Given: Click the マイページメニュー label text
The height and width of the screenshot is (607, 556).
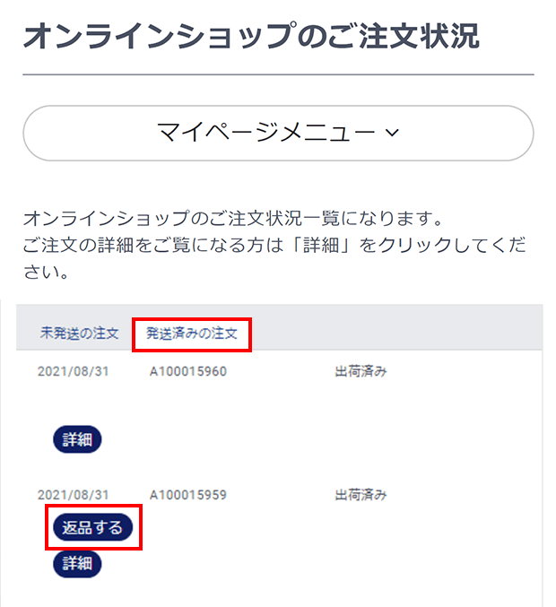Looking at the screenshot, I should click(x=266, y=133).
